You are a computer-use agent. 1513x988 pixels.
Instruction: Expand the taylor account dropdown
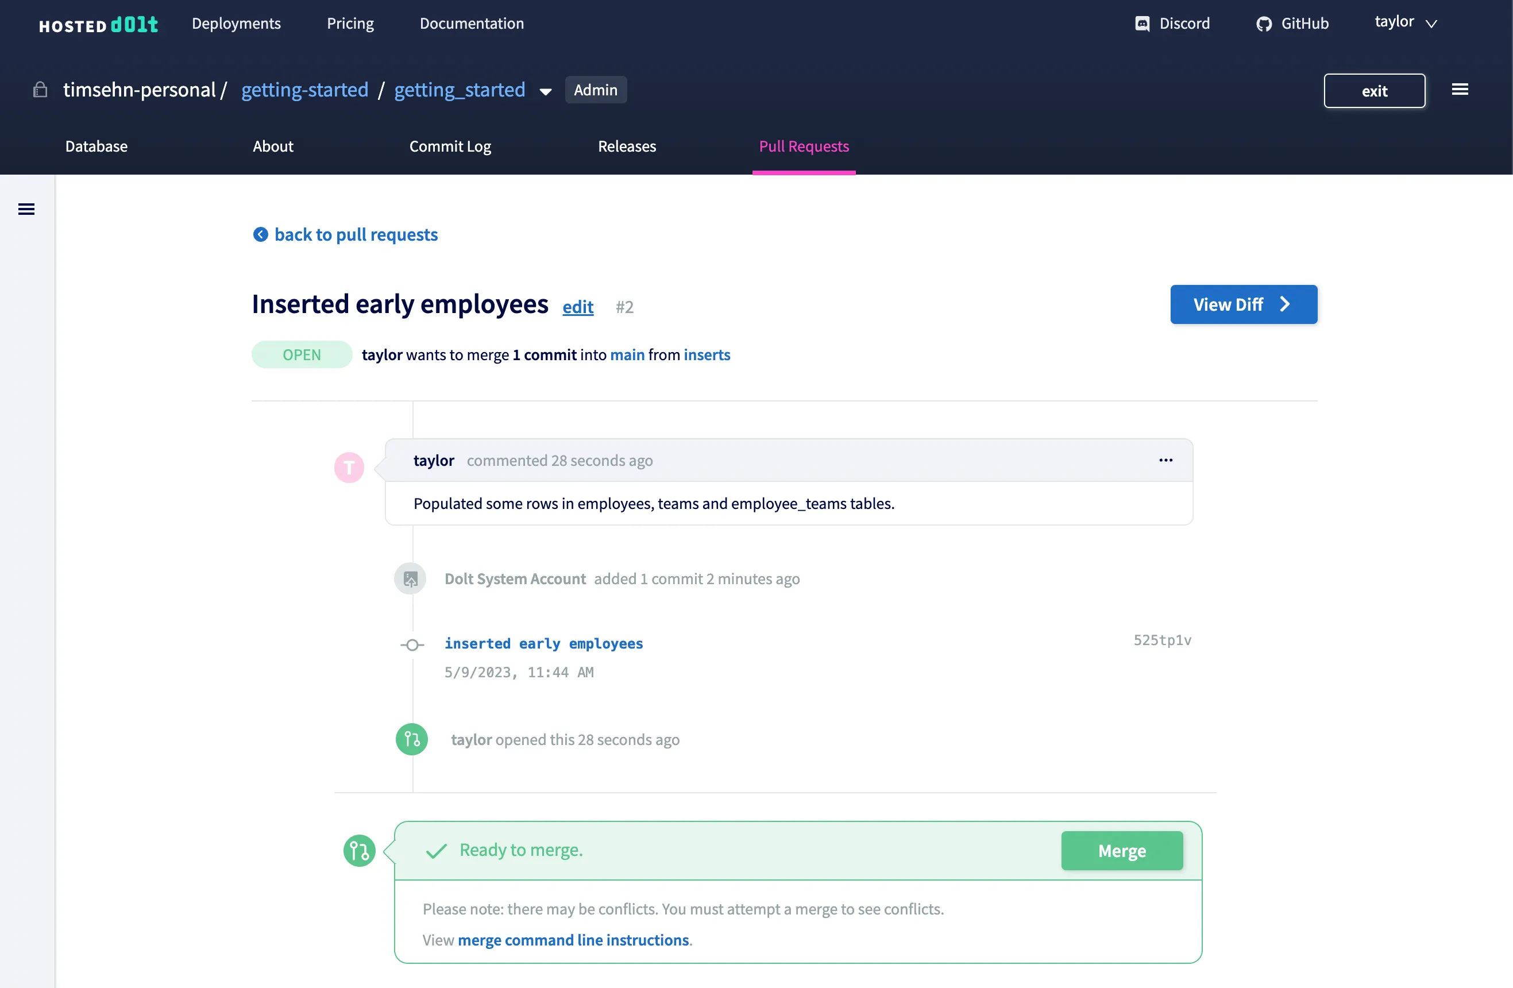(x=1404, y=22)
